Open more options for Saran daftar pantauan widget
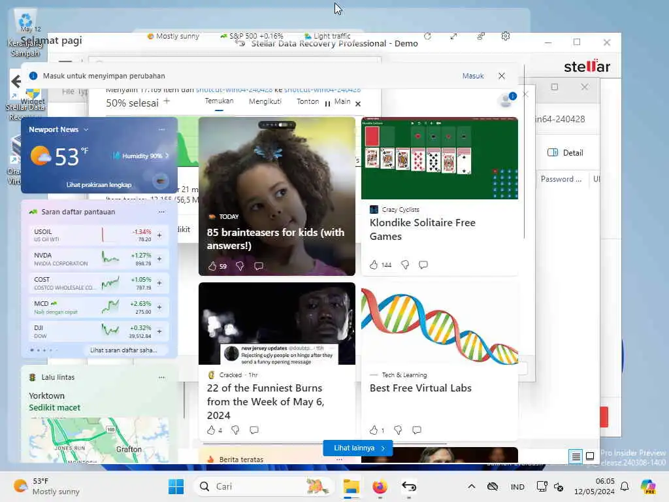 (162, 212)
